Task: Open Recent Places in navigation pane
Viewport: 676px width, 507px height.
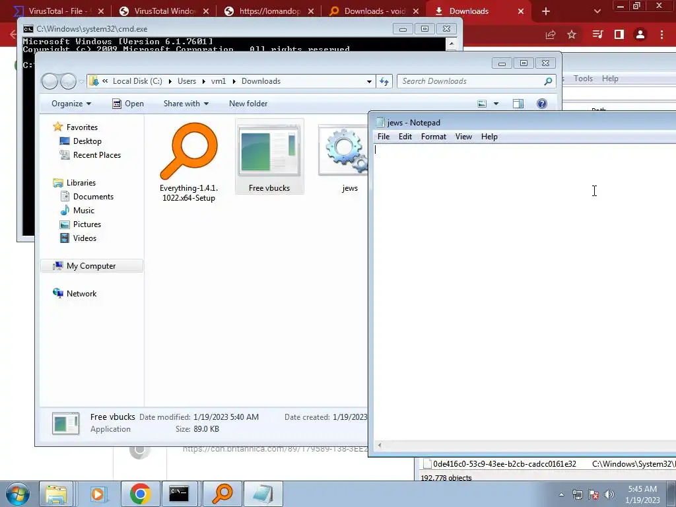Action: point(96,154)
